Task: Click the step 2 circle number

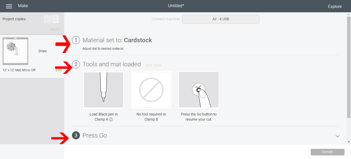Action: (76, 64)
